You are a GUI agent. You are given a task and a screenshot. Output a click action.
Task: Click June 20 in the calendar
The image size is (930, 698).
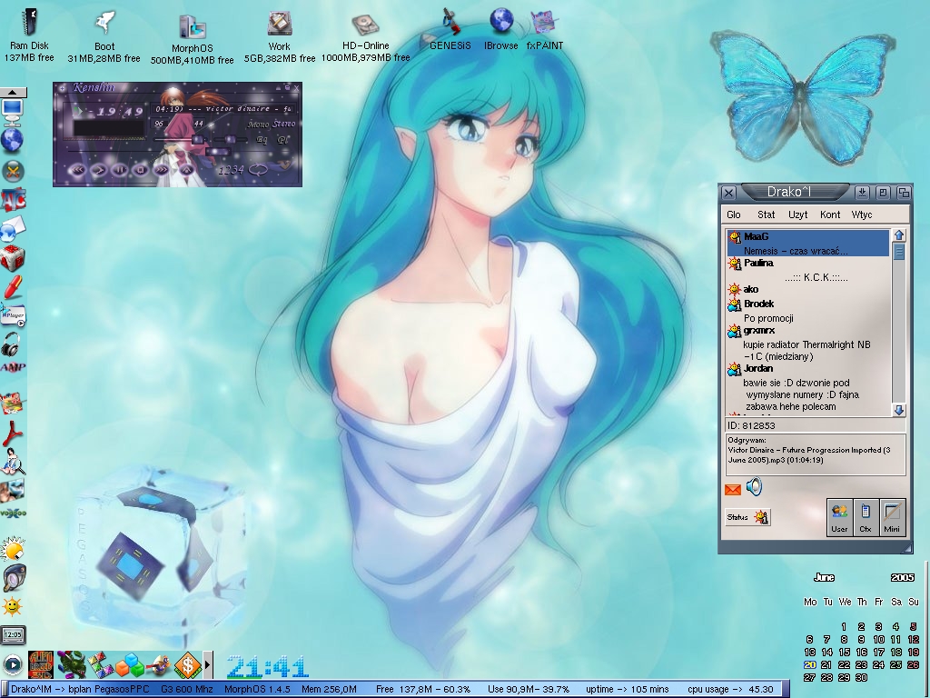(x=809, y=664)
